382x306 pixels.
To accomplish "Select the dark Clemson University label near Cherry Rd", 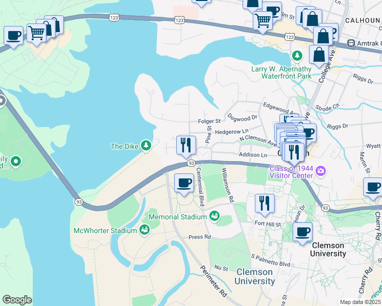I will 328,249.
